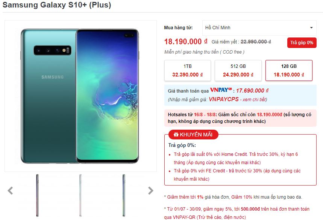Image resolution: width=323 pixels, height=220 pixels.
Task: Click the VNPAYCPS discount code
Action: point(223,99)
